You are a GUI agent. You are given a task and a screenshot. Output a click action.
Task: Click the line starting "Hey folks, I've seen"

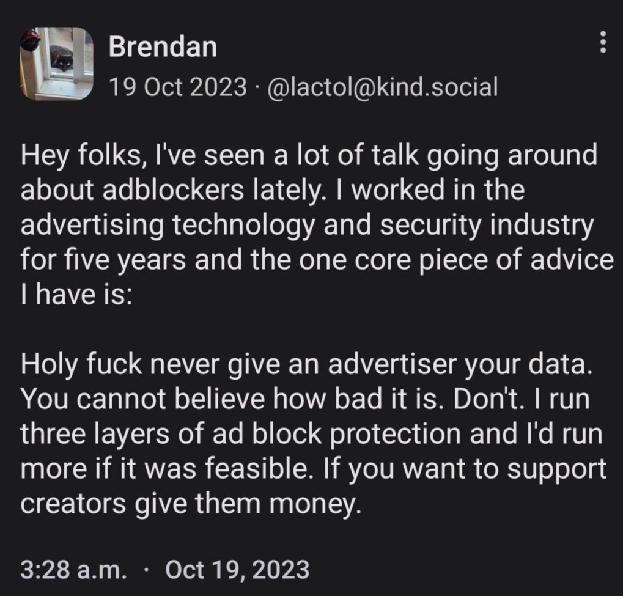click(x=308, y=156)
